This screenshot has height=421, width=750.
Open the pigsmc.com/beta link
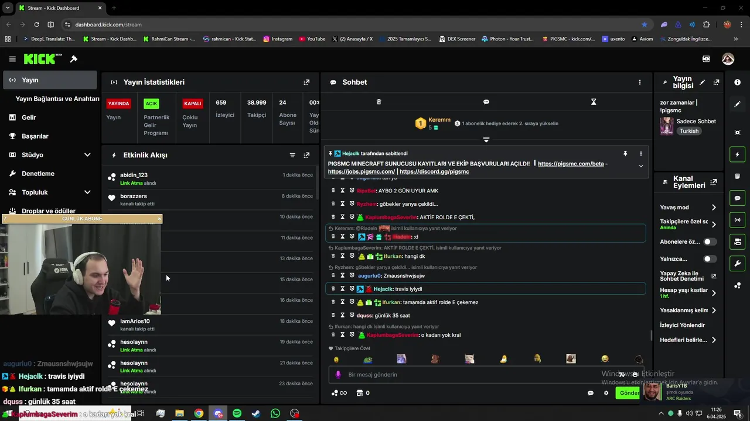coord(571,164)
